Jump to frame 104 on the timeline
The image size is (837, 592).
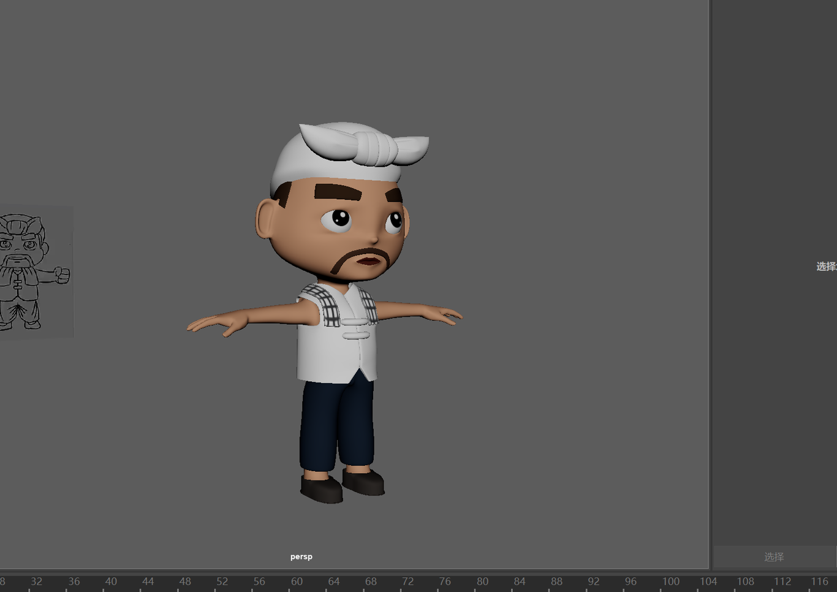708,581
